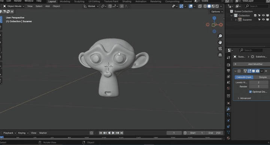Open the Object Constraints tab icon
The image size is (270, 145).
[228, 126]
